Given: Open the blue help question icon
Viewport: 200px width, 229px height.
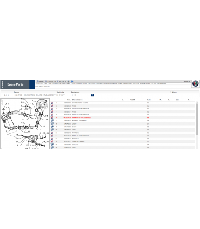Looking at the screenshot, I should tap(72, 81).
